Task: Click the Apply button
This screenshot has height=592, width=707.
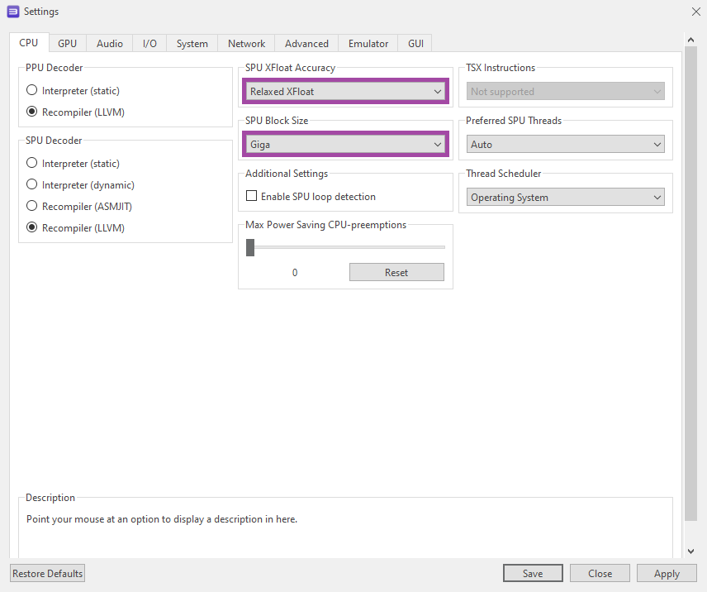Action: pos(667,573)
